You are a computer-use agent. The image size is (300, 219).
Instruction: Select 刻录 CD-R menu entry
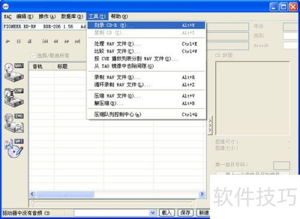(x=146, y=25)
